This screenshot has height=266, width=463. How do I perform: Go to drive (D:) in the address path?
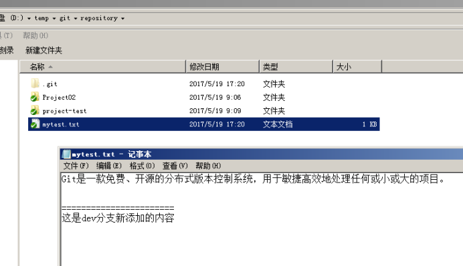click(17, 18)
